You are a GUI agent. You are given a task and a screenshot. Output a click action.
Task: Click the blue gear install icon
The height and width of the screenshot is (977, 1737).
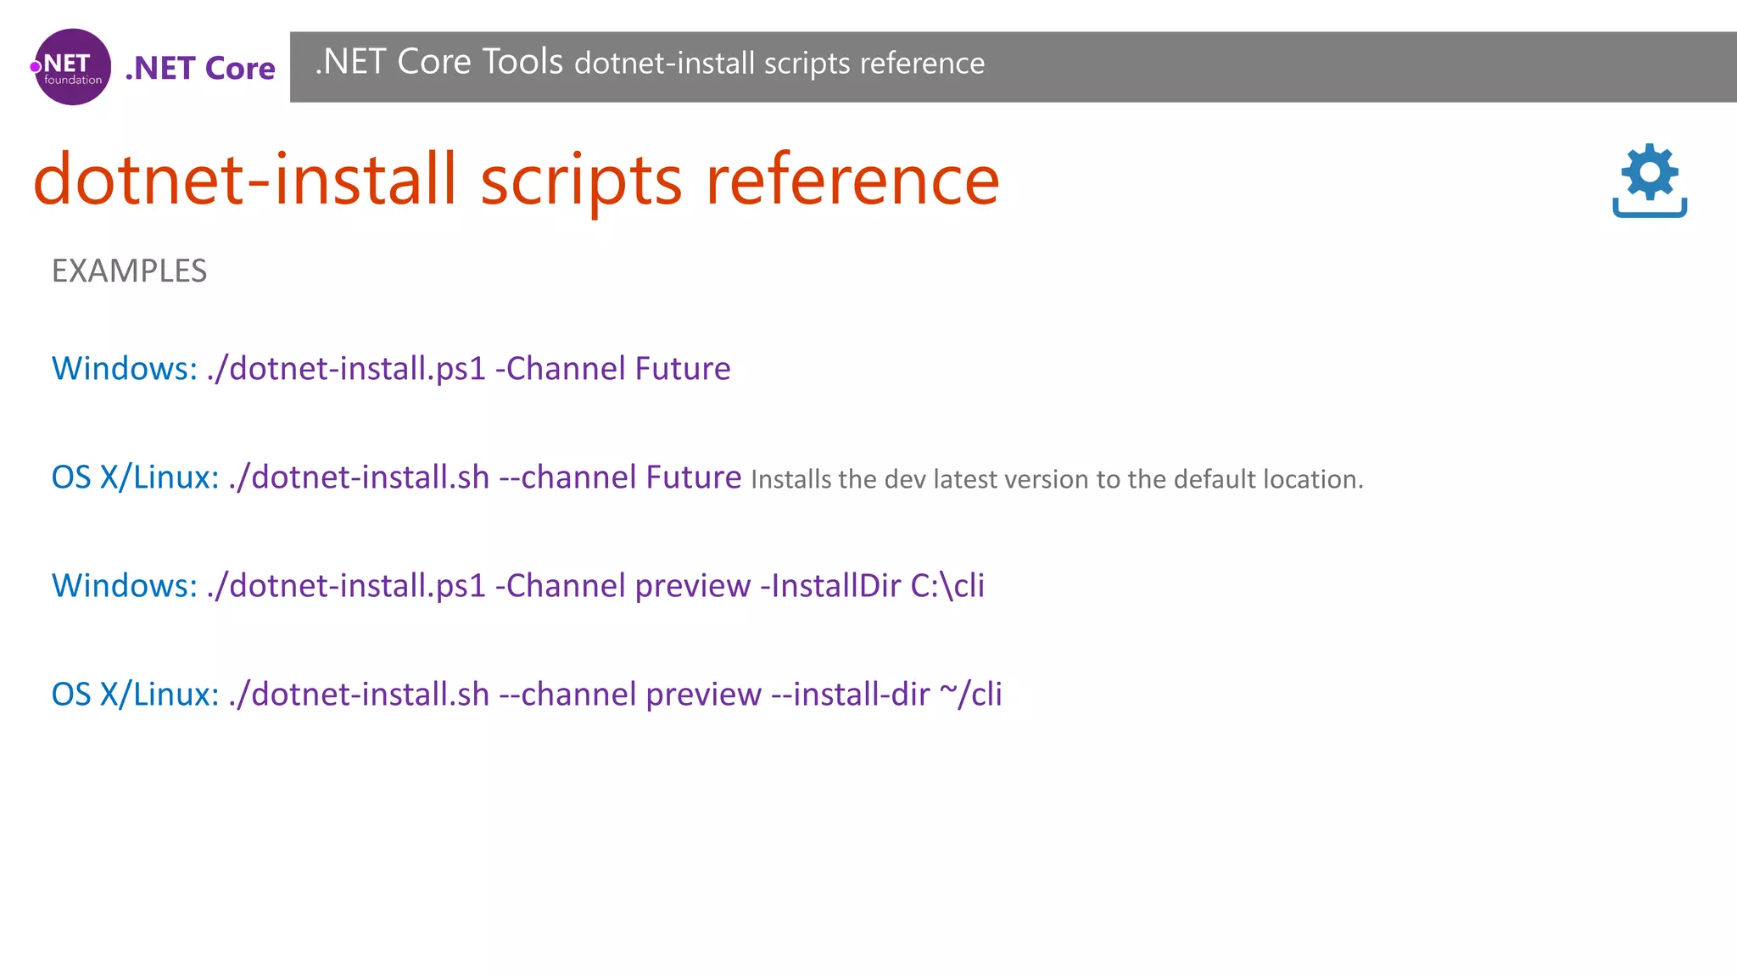pyautogui.click(x=1650, y=181)
